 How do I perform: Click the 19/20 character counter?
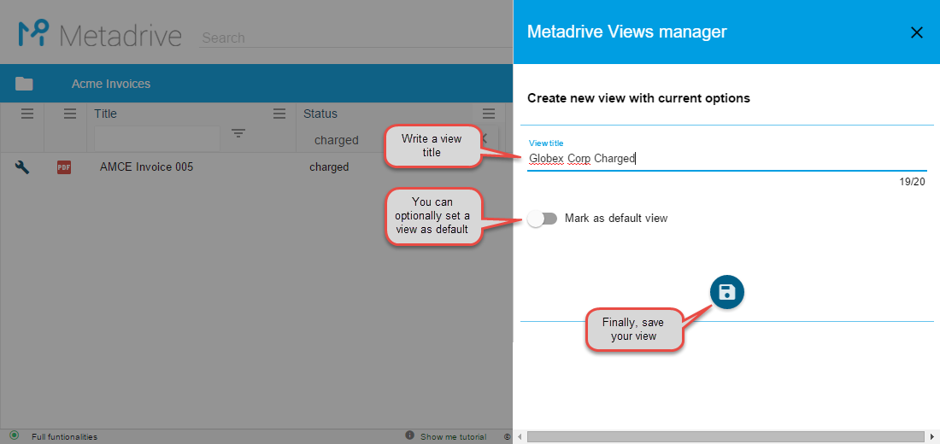click(x=912, y=182)
